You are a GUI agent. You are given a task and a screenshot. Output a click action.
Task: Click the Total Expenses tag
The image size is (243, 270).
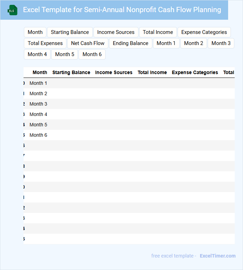tap(45, 43)
